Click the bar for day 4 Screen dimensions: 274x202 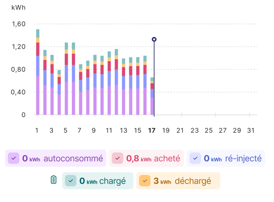(x=59, y=94)
